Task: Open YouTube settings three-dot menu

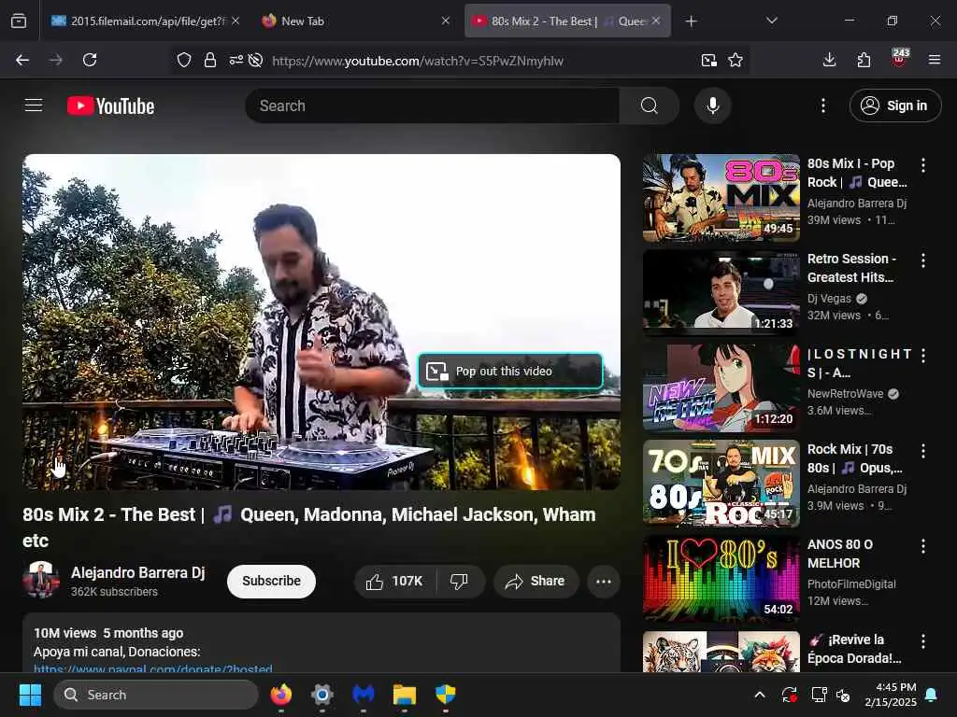Action: pyautogui.click(x=822, y=105)
